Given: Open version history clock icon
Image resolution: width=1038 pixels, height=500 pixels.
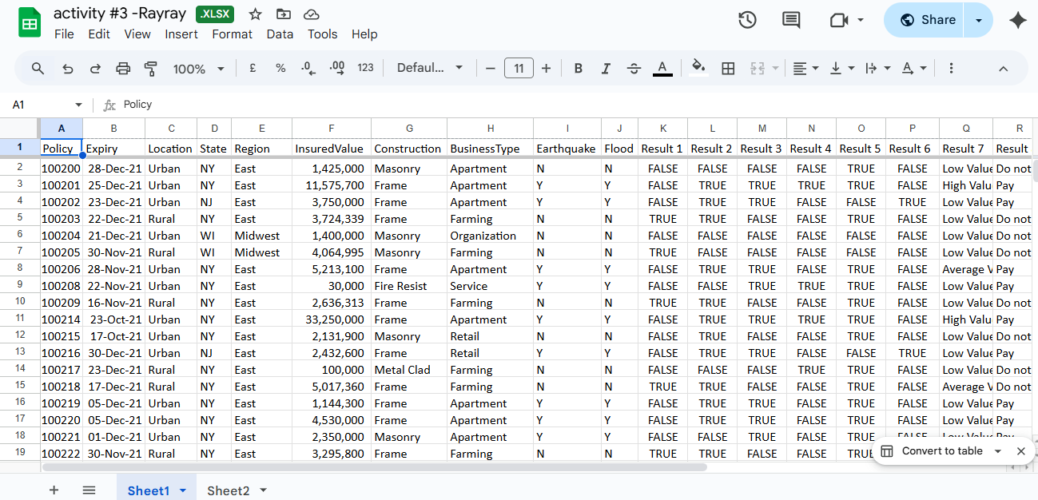Looking at the screenshot, I should pos(747,20).
